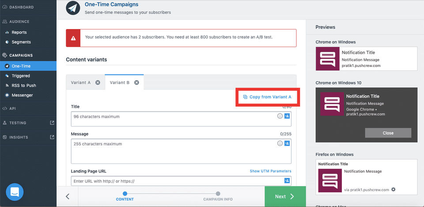Click the Campaign Info progress step
The image size is (424, 207).
coord(218,196)
